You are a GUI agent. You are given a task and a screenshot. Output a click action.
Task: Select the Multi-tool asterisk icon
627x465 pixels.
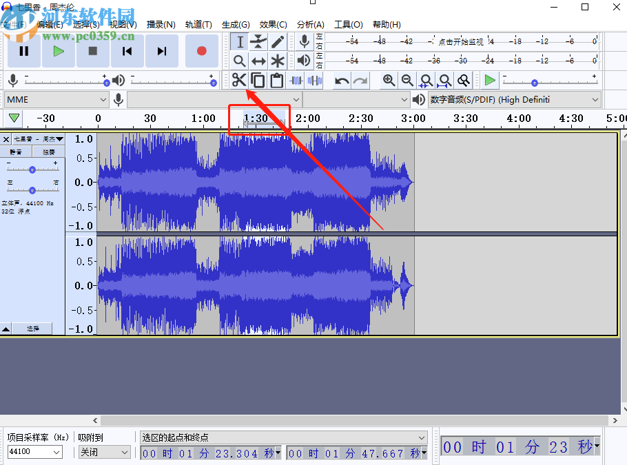[x=278, y=61]
